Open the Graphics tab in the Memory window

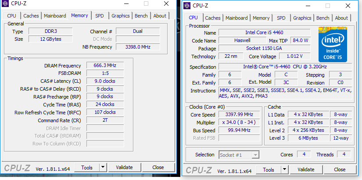click(121, 16)
